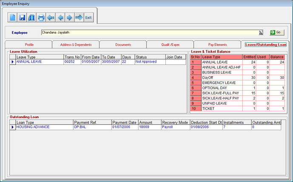Select the ANNUAL LEAVE row in Leave Utilization
The height and width of the screenshot is (182, 293).
38,62
